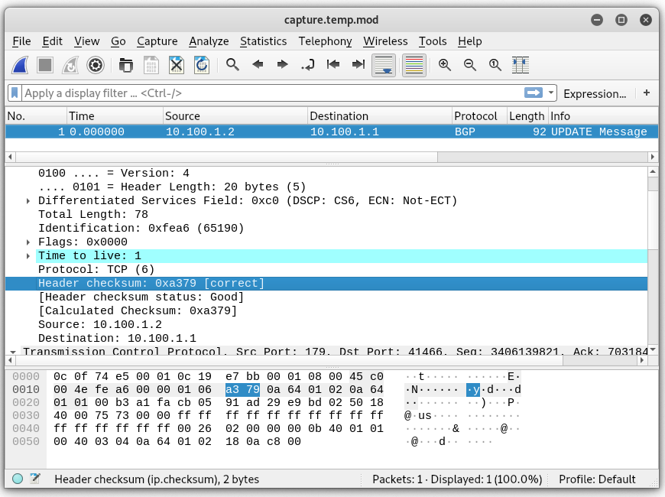Zoom in on packet text
This screenshot has width=665, height=497.
(x=445, y=65)
